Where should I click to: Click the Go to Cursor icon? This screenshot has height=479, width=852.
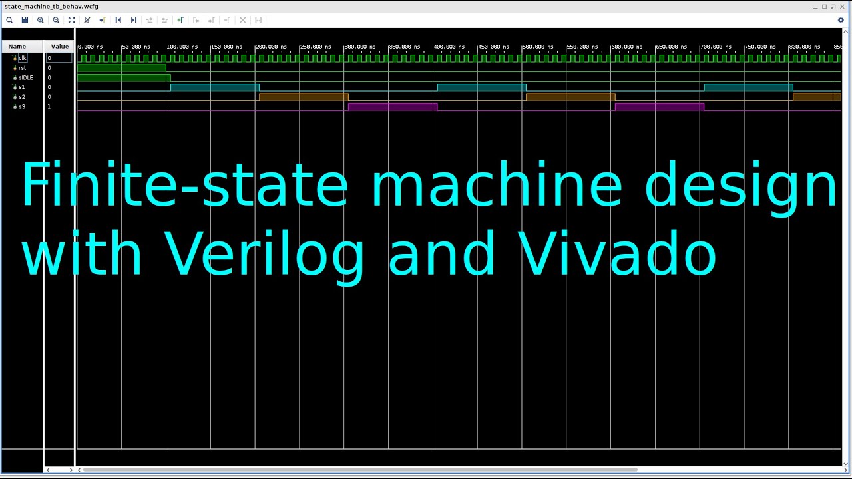point(102,20)
